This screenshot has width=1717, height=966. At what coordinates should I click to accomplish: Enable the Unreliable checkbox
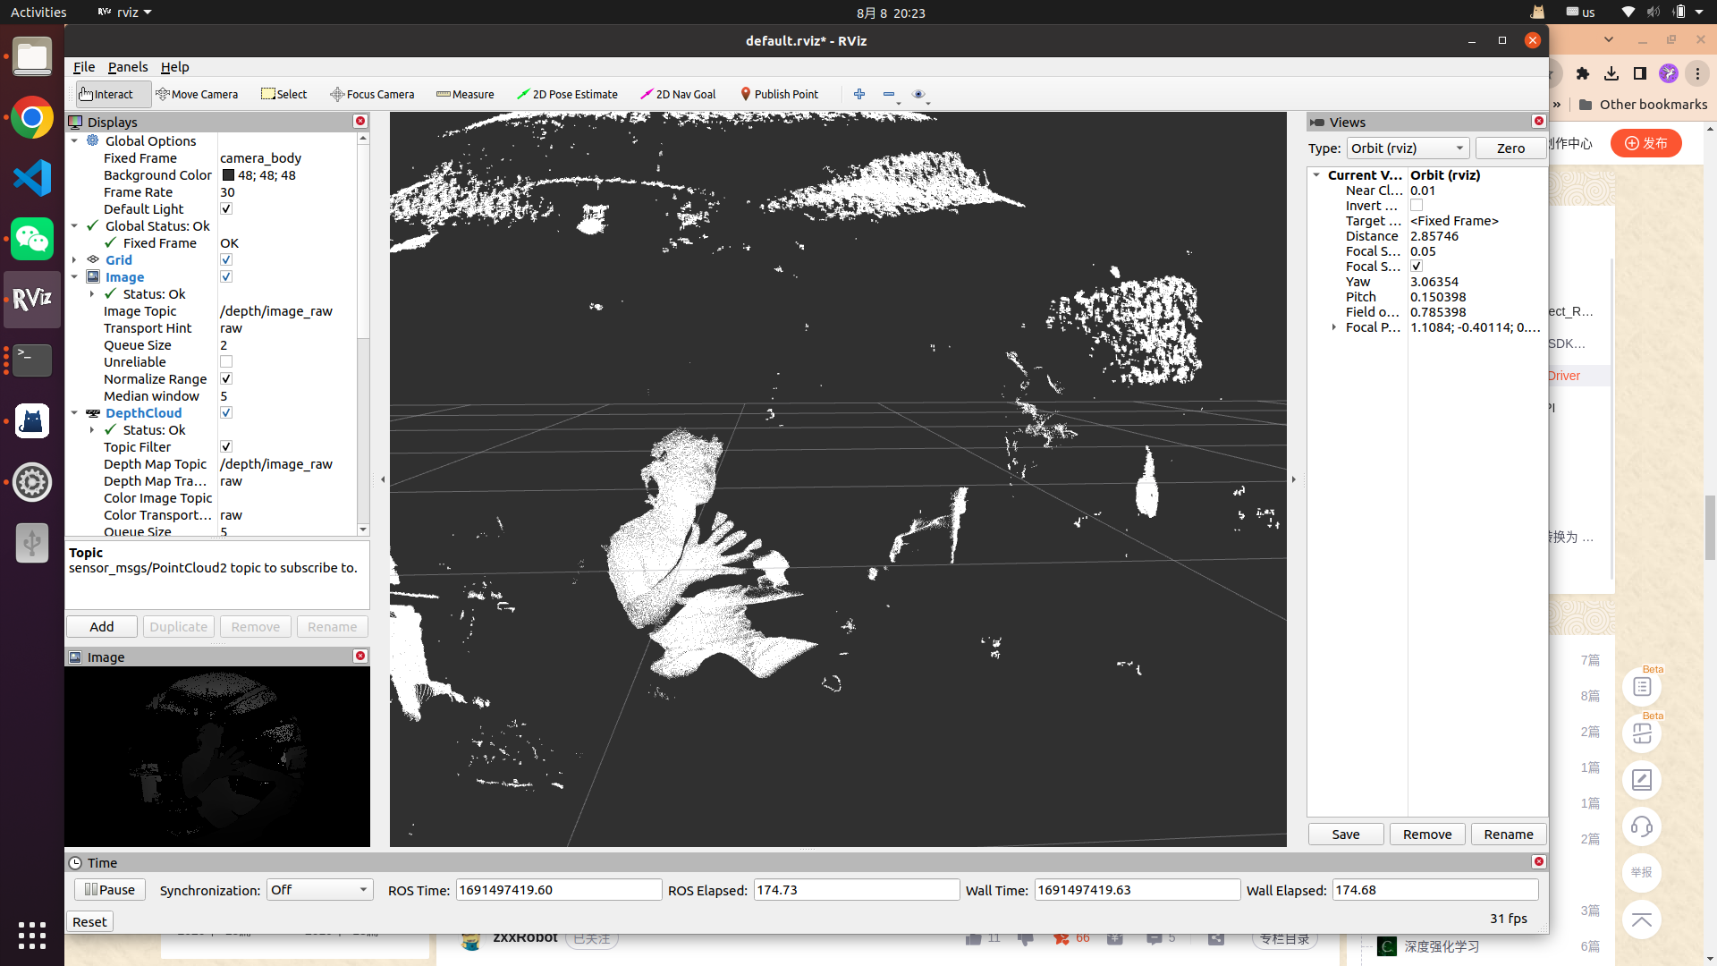pyautogui.click(x=226, y=362)
